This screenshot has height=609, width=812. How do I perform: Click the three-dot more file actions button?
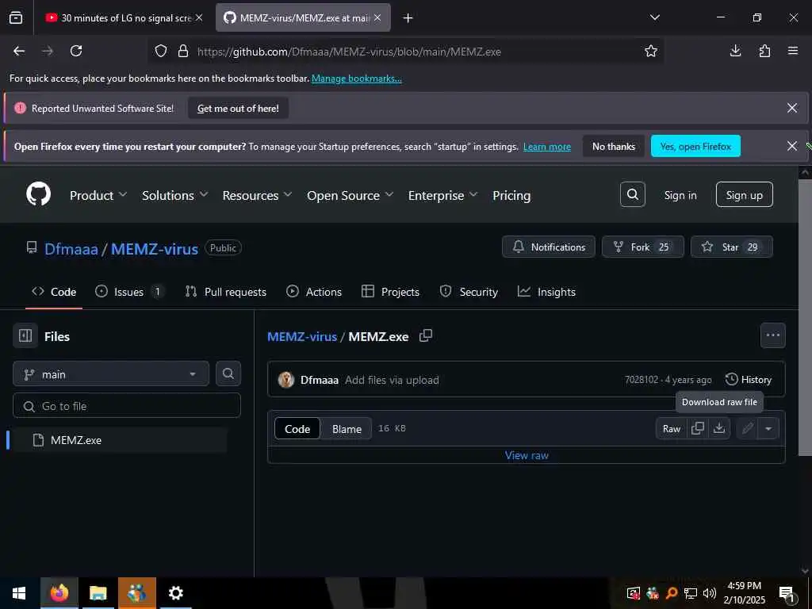(x=772, y=335)
